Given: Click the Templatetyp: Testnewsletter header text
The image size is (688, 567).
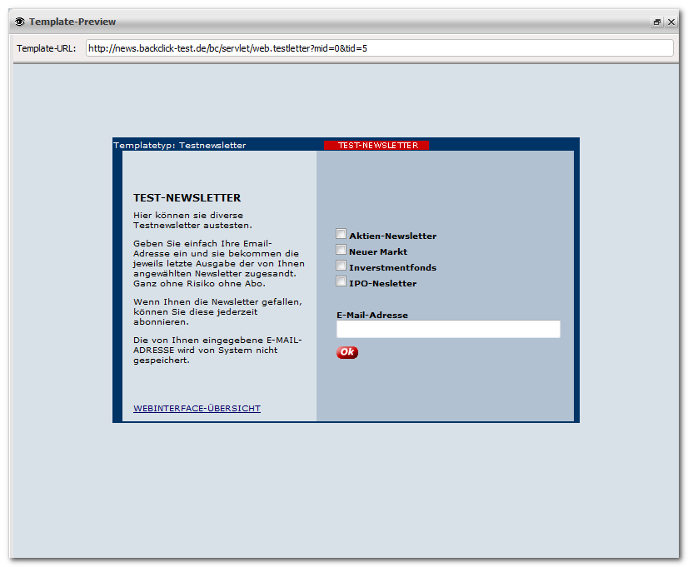Looking at the screenshot, I should (x=179, y=145).
